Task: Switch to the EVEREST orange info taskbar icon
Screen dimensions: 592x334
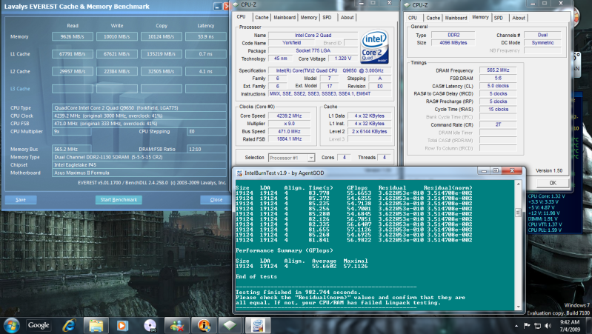Action: click(x=204, y=325)
